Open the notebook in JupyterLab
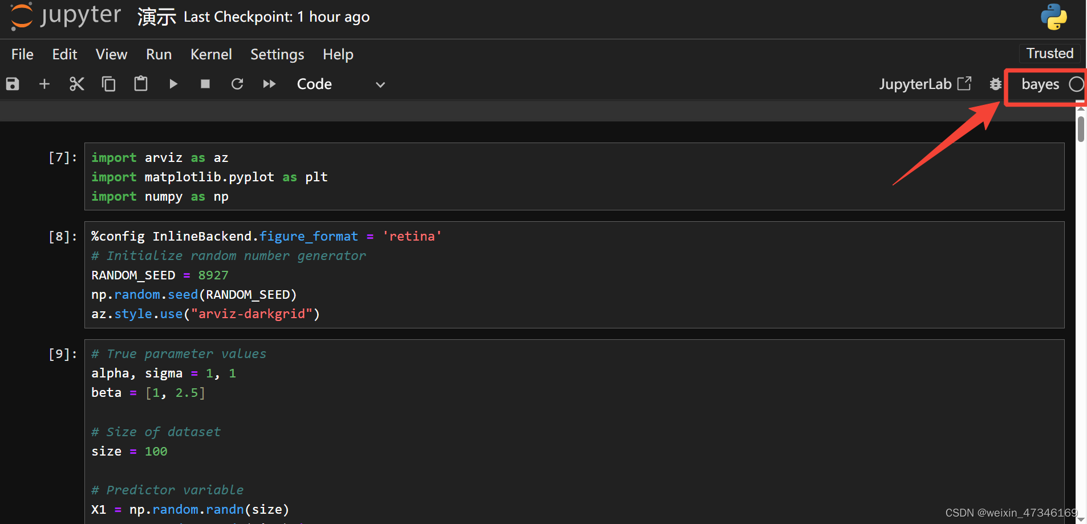Image resolution: width=1087 pixels, height=524 pixels. tap(925, 84)
